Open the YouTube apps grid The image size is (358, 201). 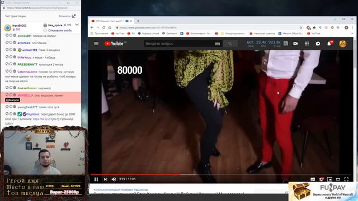[x=307, y=44]
